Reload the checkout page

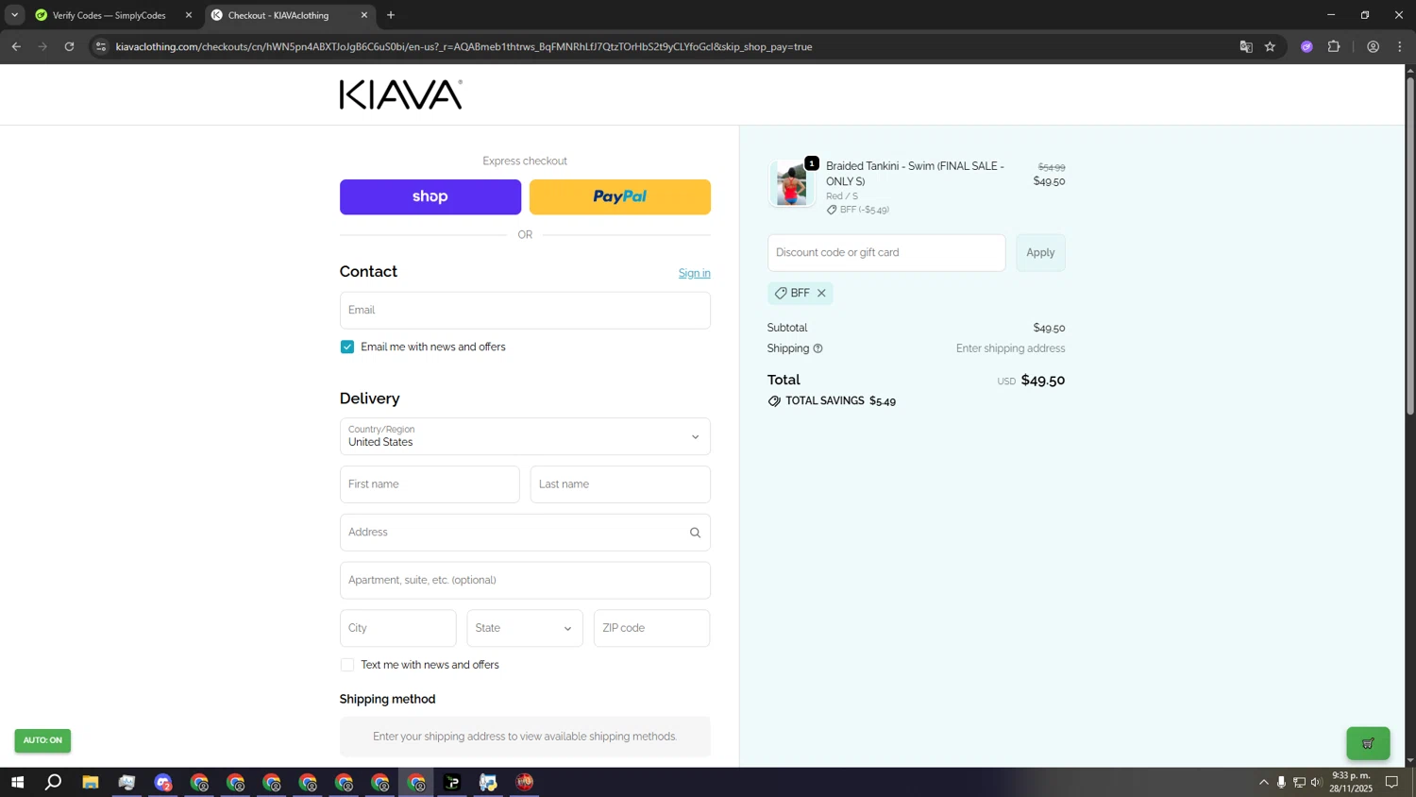(x=69, y=46)
